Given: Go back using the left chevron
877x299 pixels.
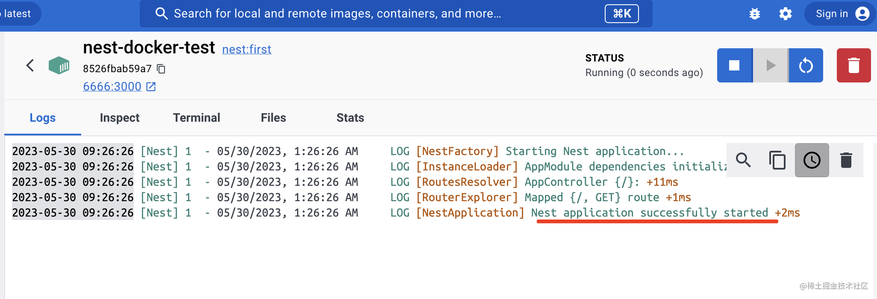Looking at the screenshot, I should coord(30,65).
